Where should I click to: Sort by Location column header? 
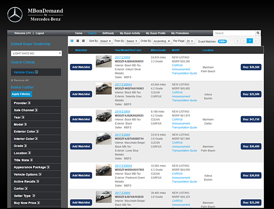point(208,50)
